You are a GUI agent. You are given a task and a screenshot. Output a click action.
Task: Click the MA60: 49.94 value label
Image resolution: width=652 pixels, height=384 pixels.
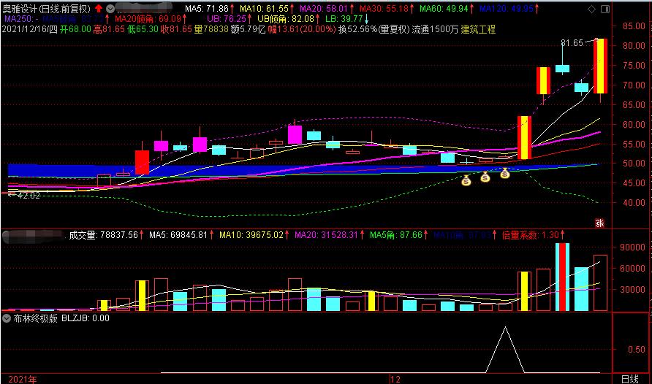pyautogui.click(x=444, y=8)
